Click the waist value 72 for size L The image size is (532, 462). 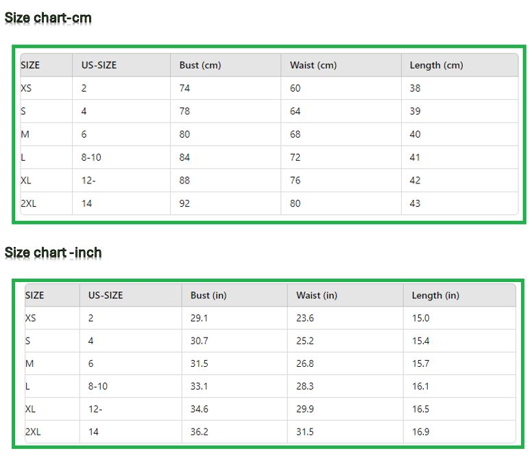pos(295,157)
